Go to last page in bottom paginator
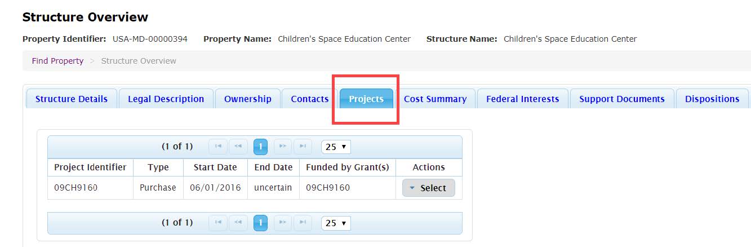 [x=303, y=223]
